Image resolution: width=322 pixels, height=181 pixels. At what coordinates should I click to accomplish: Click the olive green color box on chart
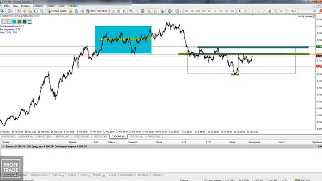pos(19,22)
